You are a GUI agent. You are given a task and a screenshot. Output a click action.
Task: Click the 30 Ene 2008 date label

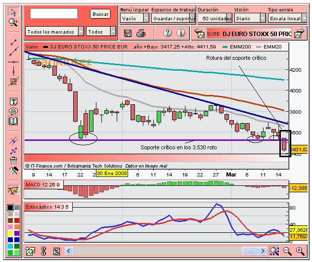click(112, 174)
